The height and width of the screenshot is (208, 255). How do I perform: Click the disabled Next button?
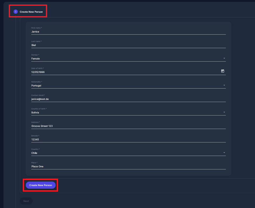coord(26,201)
